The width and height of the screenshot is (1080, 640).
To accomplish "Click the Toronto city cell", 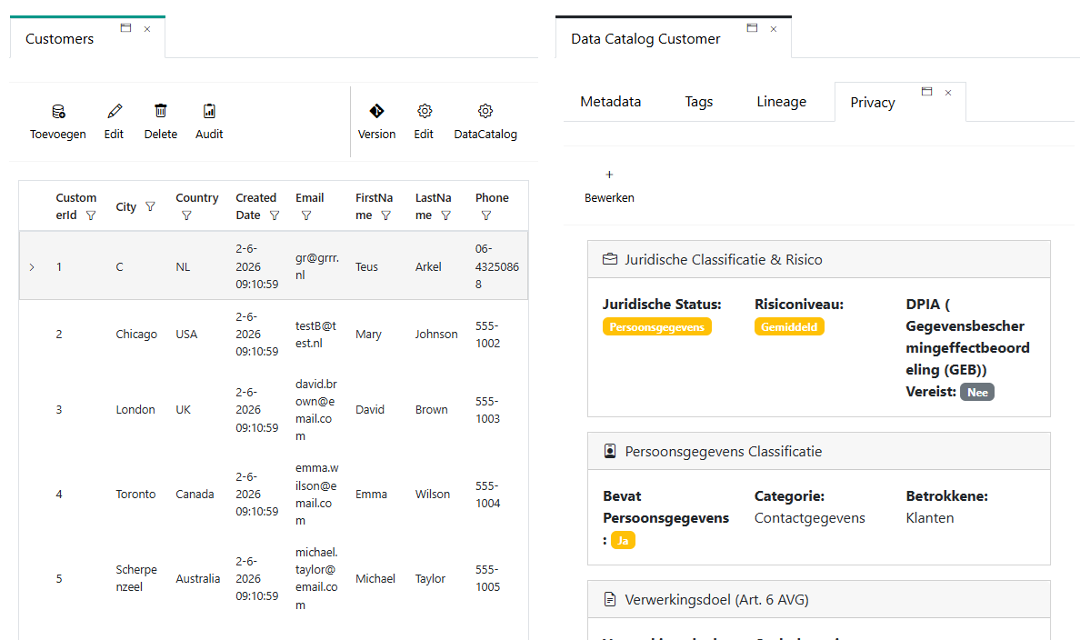I will 135,494.
